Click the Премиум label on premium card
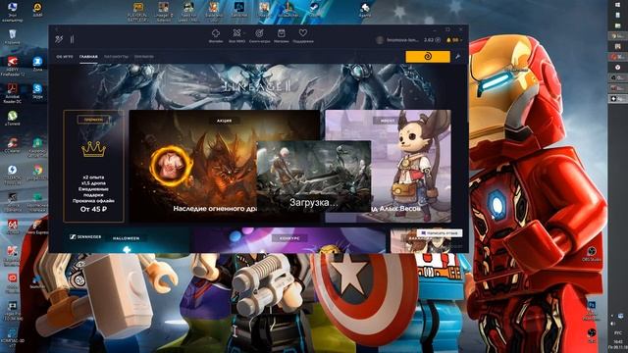Image resolution: width=628 pixels, height=353 pixels. [x=93, y=120]
